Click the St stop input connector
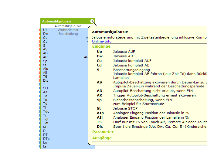The height and width of the screenshot is (149, 207). pyautogui.click(x=40, y=65)
